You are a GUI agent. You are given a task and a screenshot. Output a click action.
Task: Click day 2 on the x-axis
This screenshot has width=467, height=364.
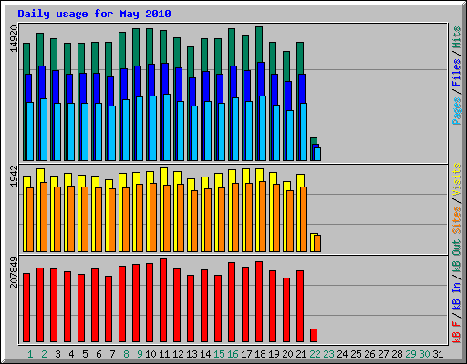(44, 354)
